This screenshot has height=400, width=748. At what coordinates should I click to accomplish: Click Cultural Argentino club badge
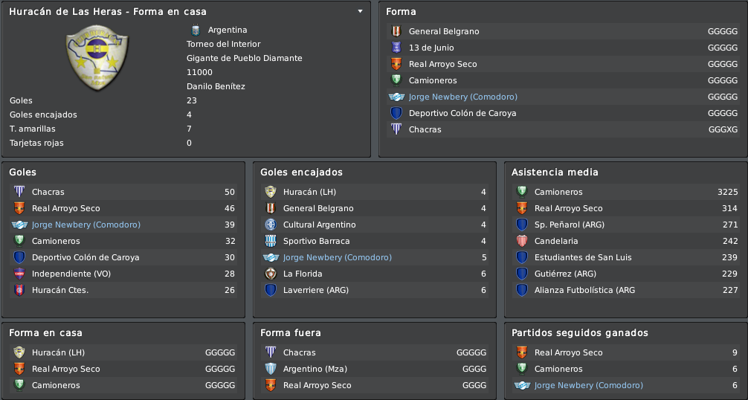tap(271, 225)
